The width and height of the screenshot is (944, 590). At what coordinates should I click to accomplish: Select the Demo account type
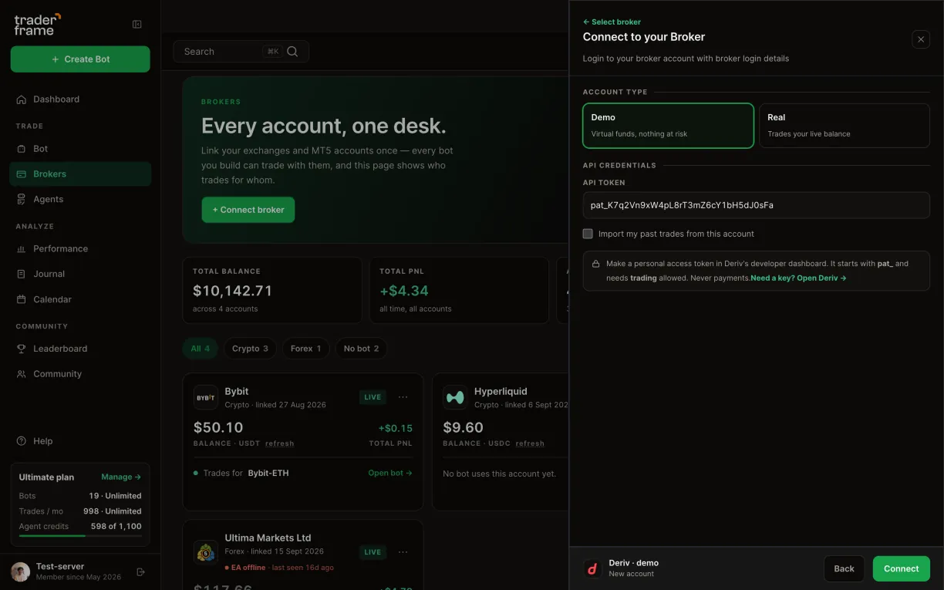(x=668, y=126)
